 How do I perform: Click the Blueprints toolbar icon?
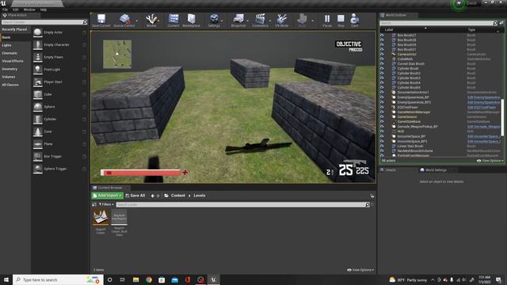[x=238, y=19]
